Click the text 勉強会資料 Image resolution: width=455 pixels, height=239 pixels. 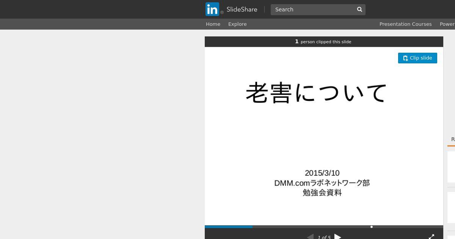(x=322, y=193)
